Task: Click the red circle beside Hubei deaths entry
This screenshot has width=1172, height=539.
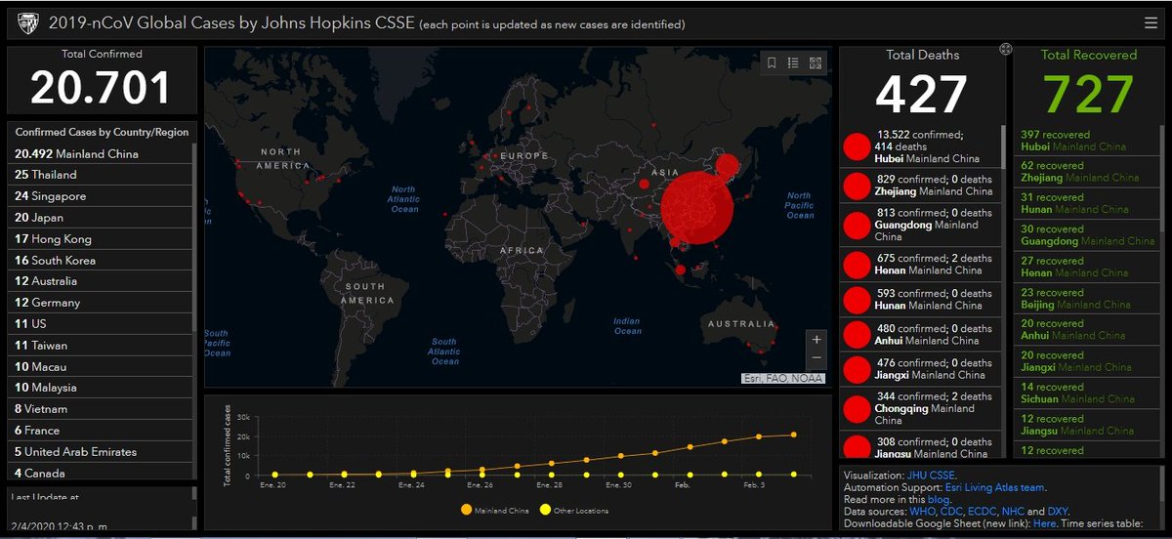Action: pyautogui.click(x=857, y=146)
